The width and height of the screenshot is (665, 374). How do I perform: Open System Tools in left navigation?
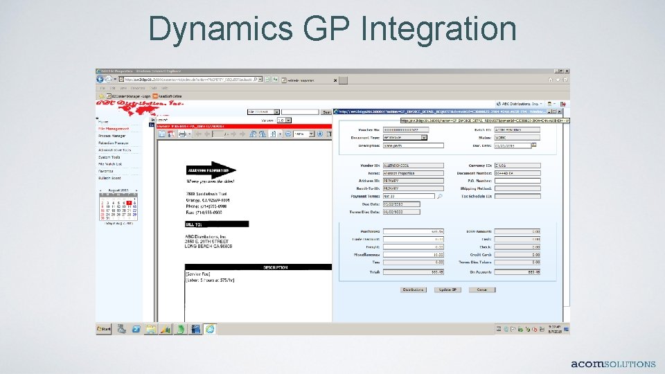pyautogui.click(x=109, y=157)
